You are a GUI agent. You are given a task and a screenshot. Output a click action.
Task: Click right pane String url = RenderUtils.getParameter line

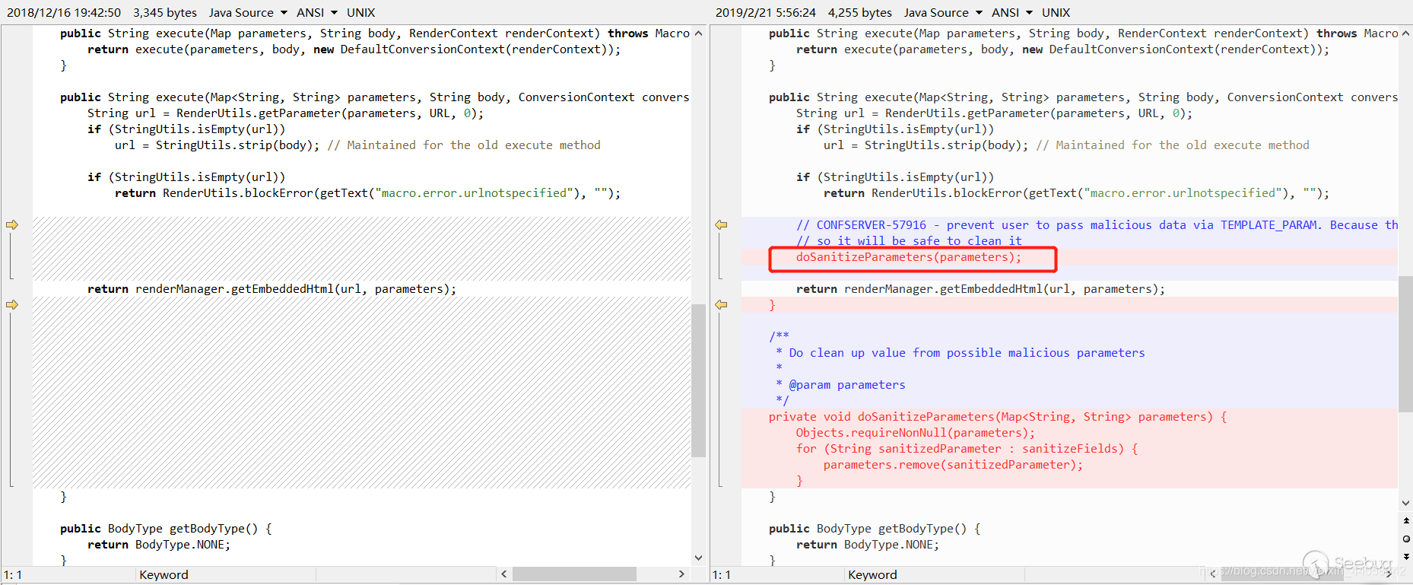(994, 113)
